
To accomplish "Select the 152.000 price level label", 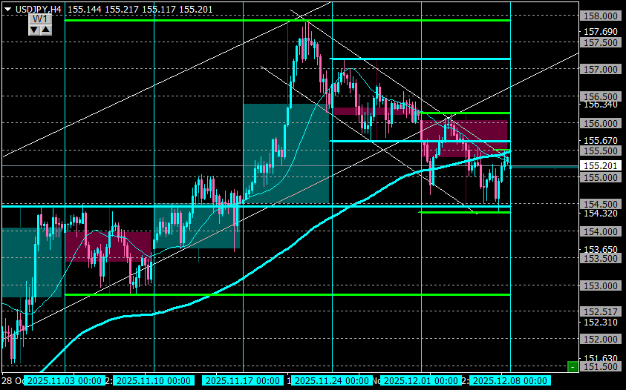I will [x=601, y=340].
